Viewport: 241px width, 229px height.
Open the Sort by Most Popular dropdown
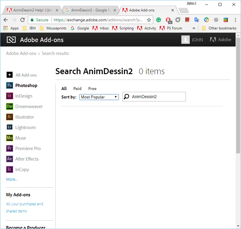pos(99,97)
